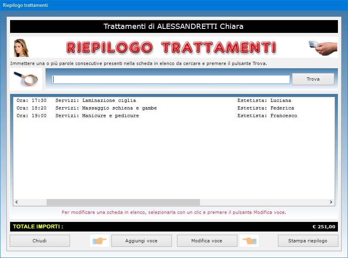Click the Riepilogo trattamenti window title

pos(25,5)
